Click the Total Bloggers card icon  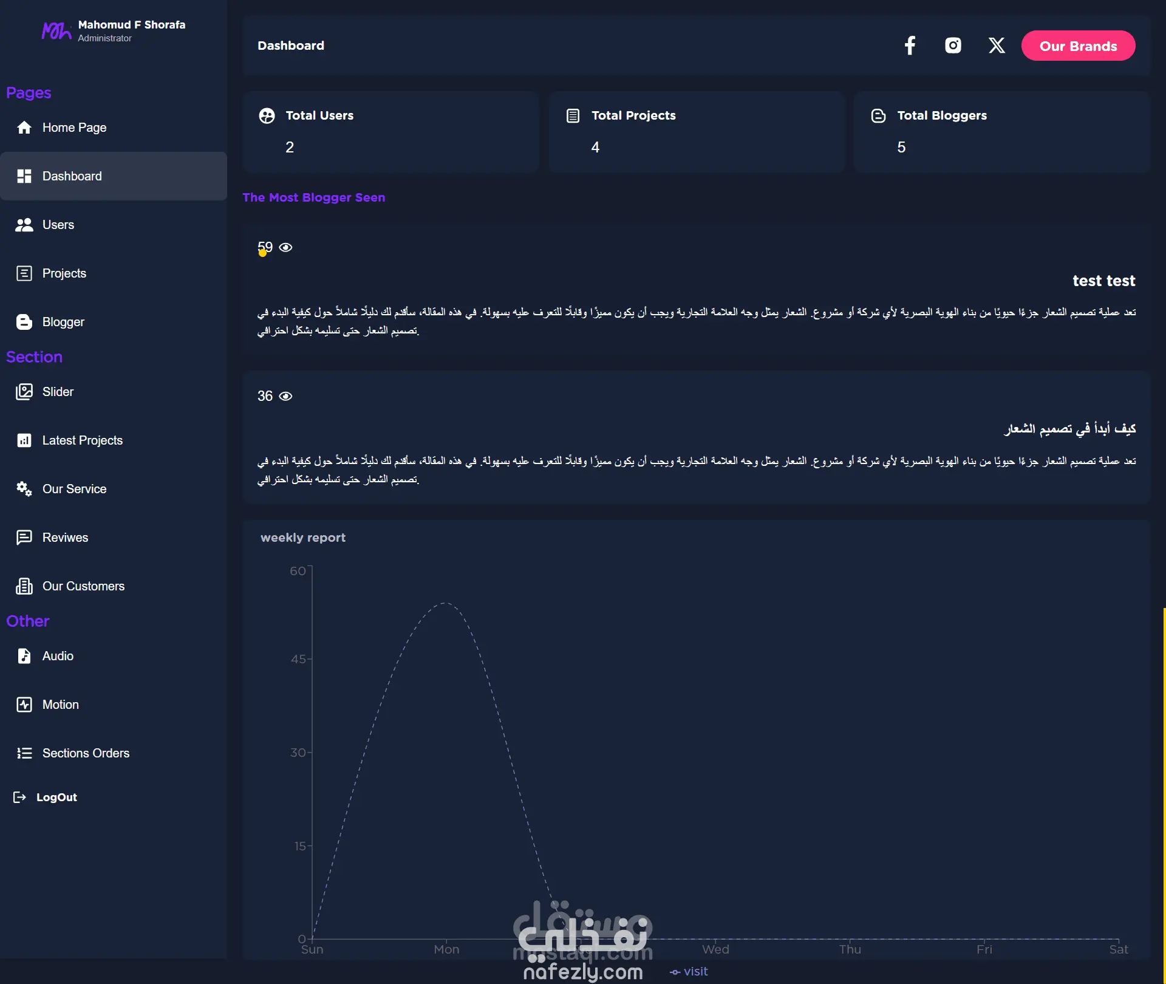point(878,115)
